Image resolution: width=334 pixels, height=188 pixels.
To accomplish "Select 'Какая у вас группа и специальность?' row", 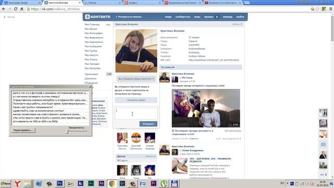I will click(50, 107).
